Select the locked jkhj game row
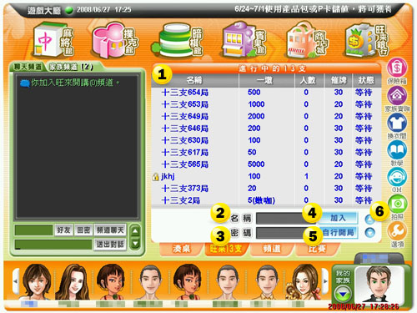417x313 pixels. pyautogui.click(x=266, y=176)
